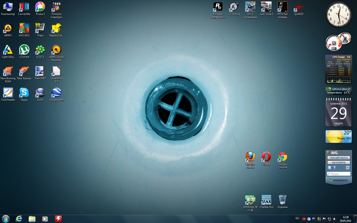Launch the QUAKE3 shortcut
The image size is (357, 223).
(x=299, y=9)
